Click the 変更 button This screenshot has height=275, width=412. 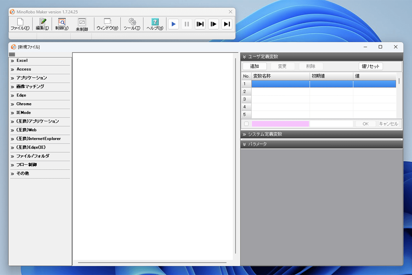tap(282, 66)
